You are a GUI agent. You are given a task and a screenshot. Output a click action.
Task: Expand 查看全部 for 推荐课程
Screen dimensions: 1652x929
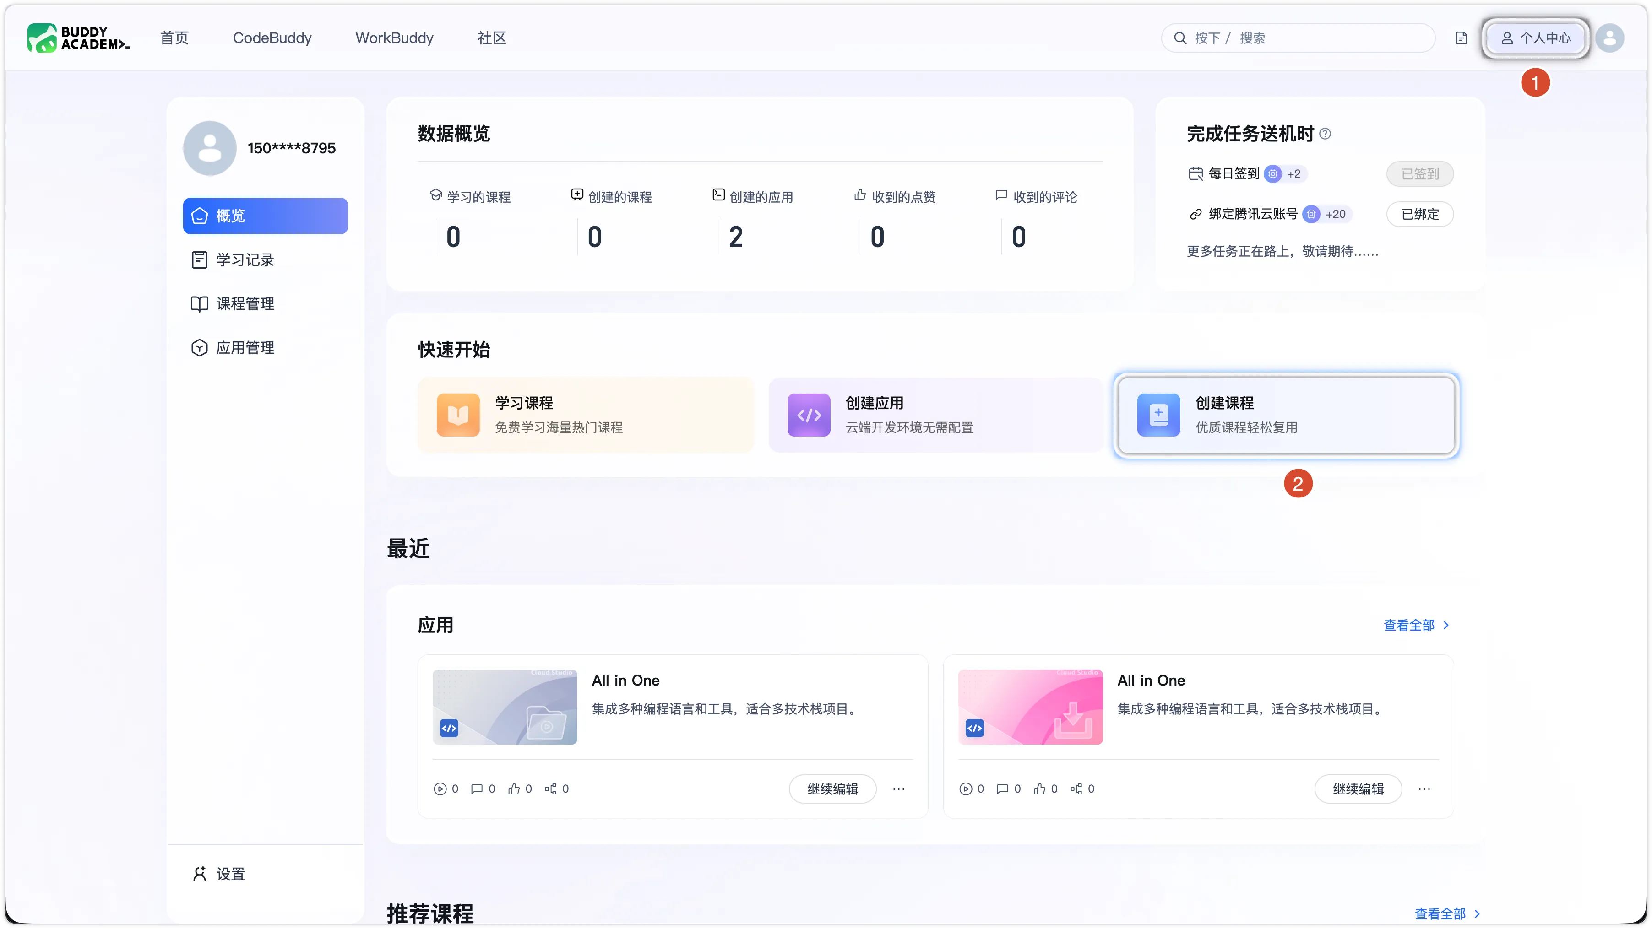(1447, 913)
